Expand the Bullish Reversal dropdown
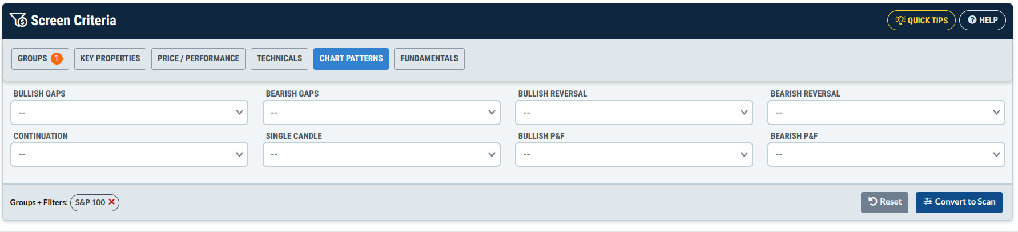 (634, 113)
